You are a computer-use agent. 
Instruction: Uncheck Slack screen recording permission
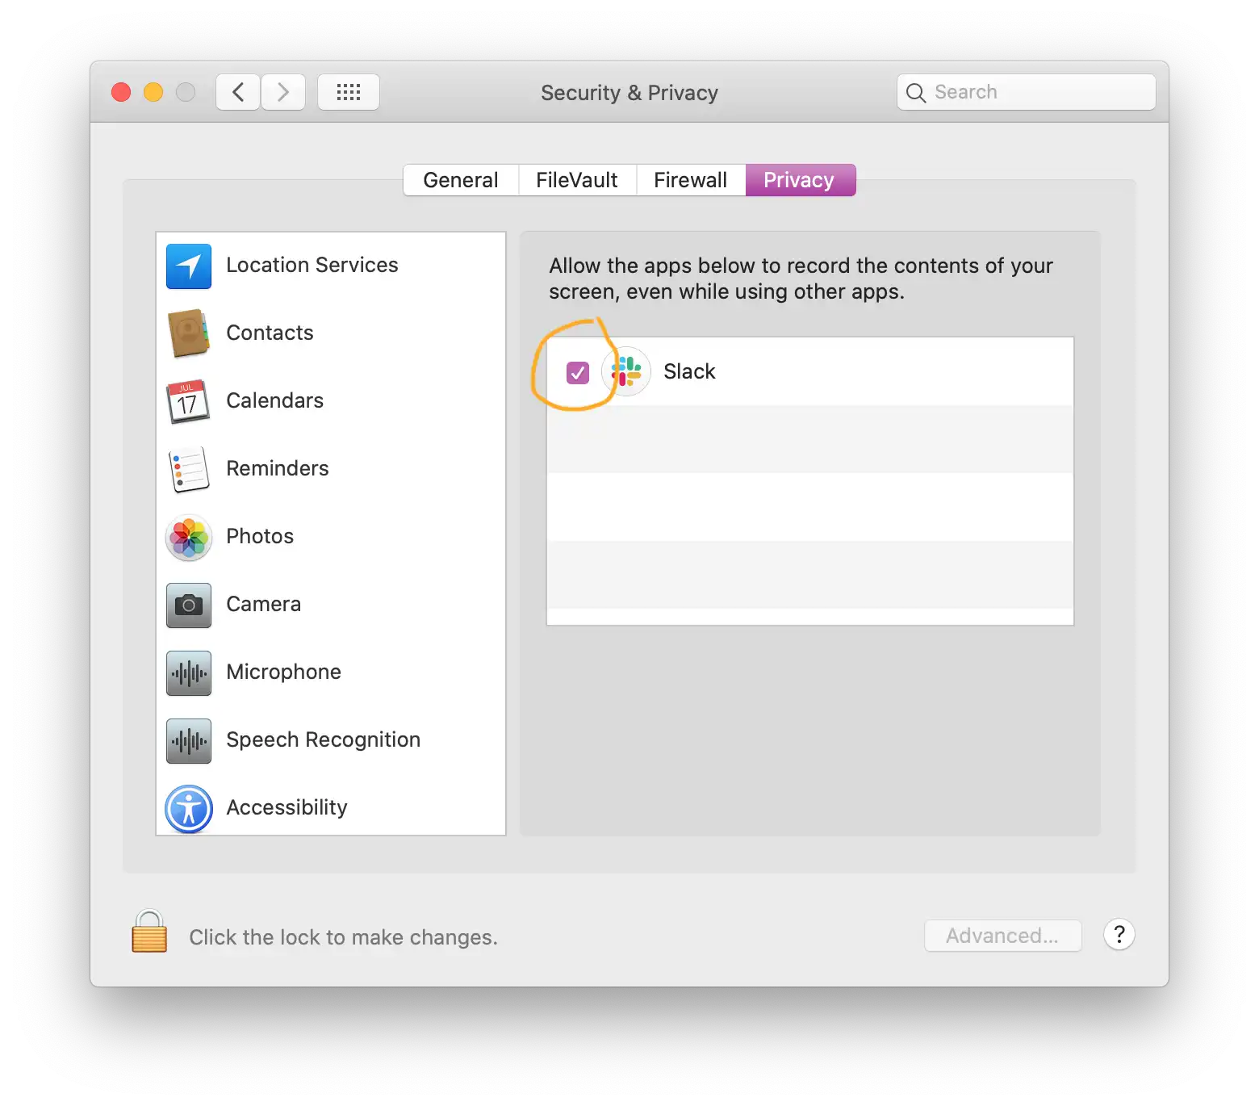(x=576, y=371)
